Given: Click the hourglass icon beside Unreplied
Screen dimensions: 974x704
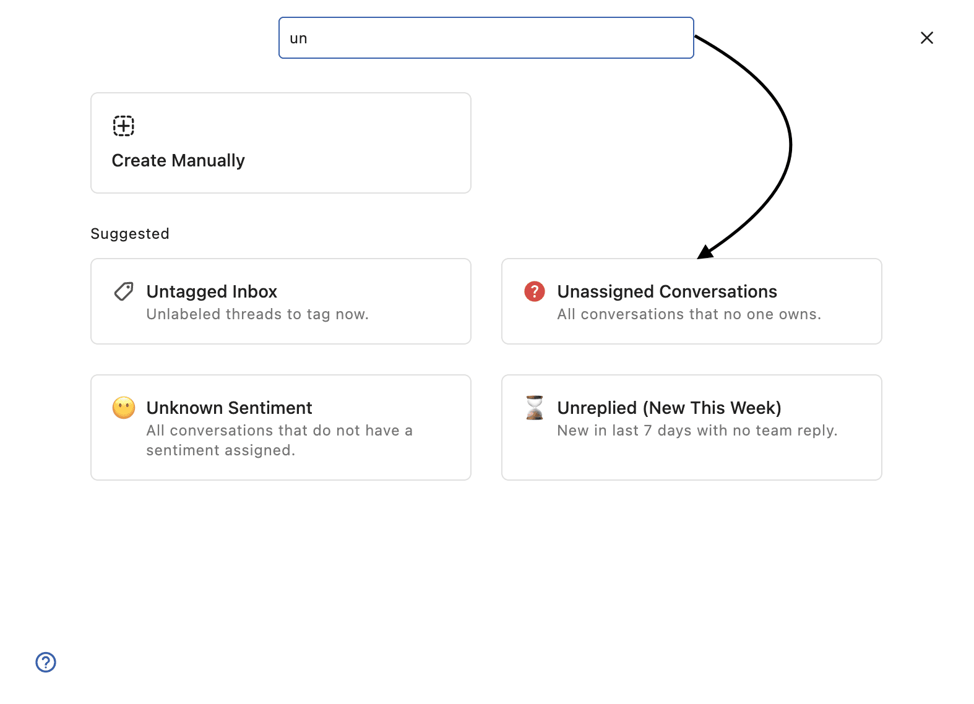Looking at the screenshot, I should click(x=534, y=408).
